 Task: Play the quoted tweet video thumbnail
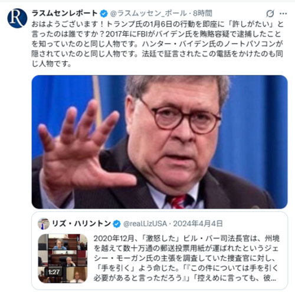[x=63, y=258]
